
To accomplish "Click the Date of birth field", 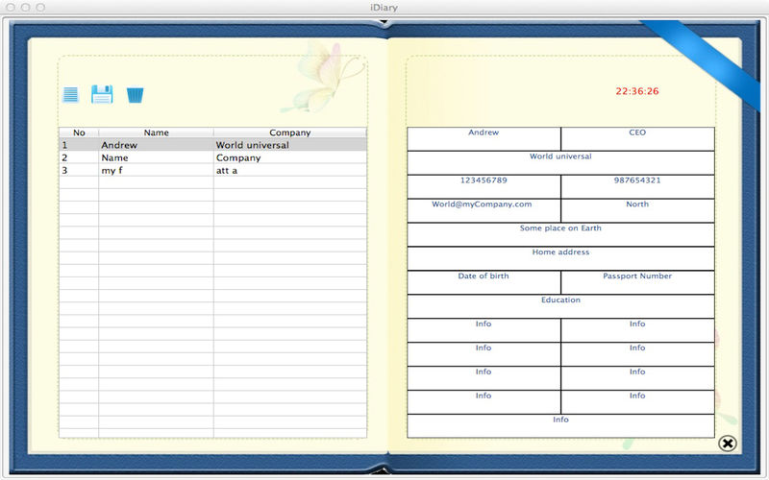I will (x=484, y=282).
